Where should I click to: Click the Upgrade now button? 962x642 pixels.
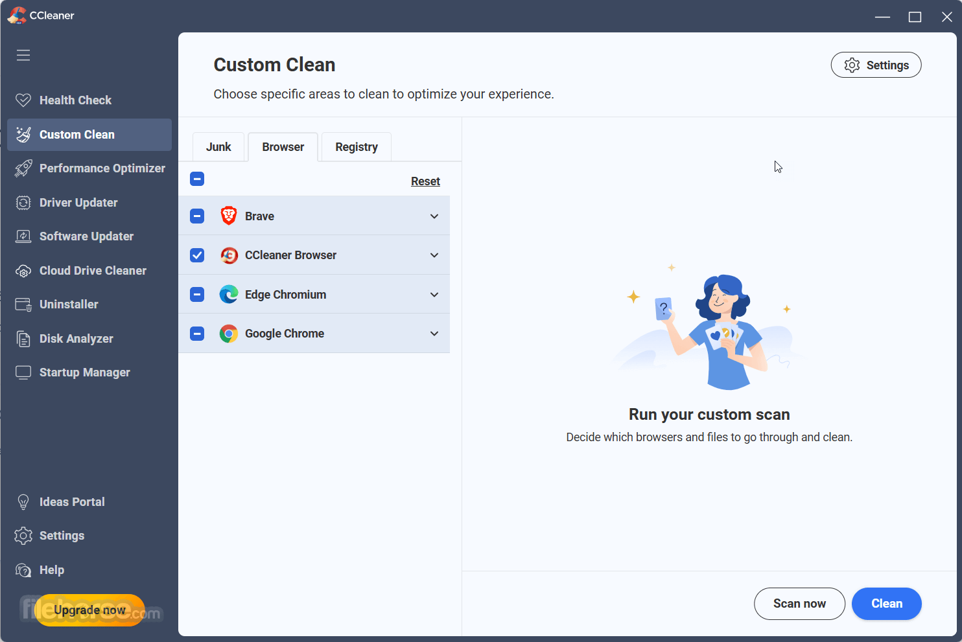(89, 610)
